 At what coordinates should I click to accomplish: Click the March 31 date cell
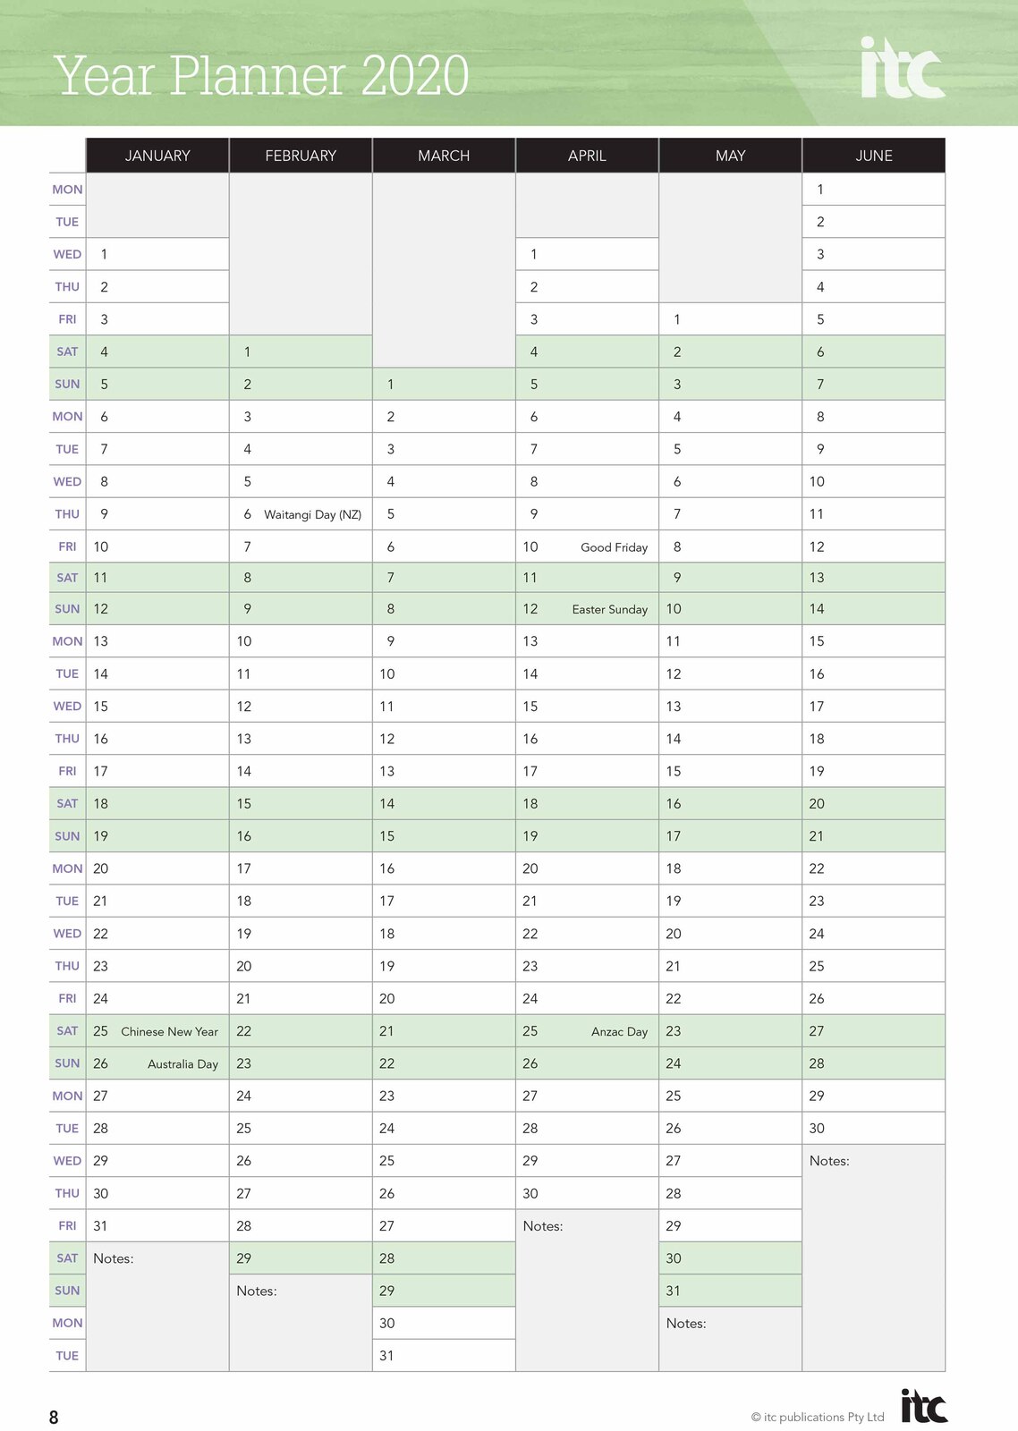tap(444, 1356)
